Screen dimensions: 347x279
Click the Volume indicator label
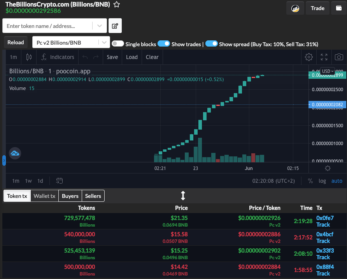click(x=18, y=88)
